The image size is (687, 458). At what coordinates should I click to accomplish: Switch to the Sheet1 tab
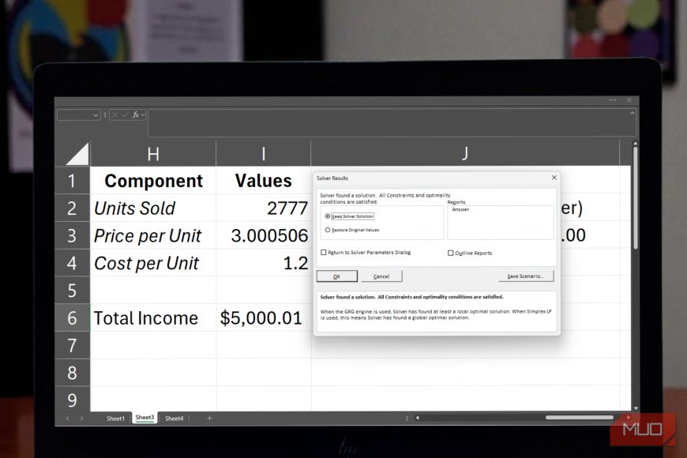116,418
